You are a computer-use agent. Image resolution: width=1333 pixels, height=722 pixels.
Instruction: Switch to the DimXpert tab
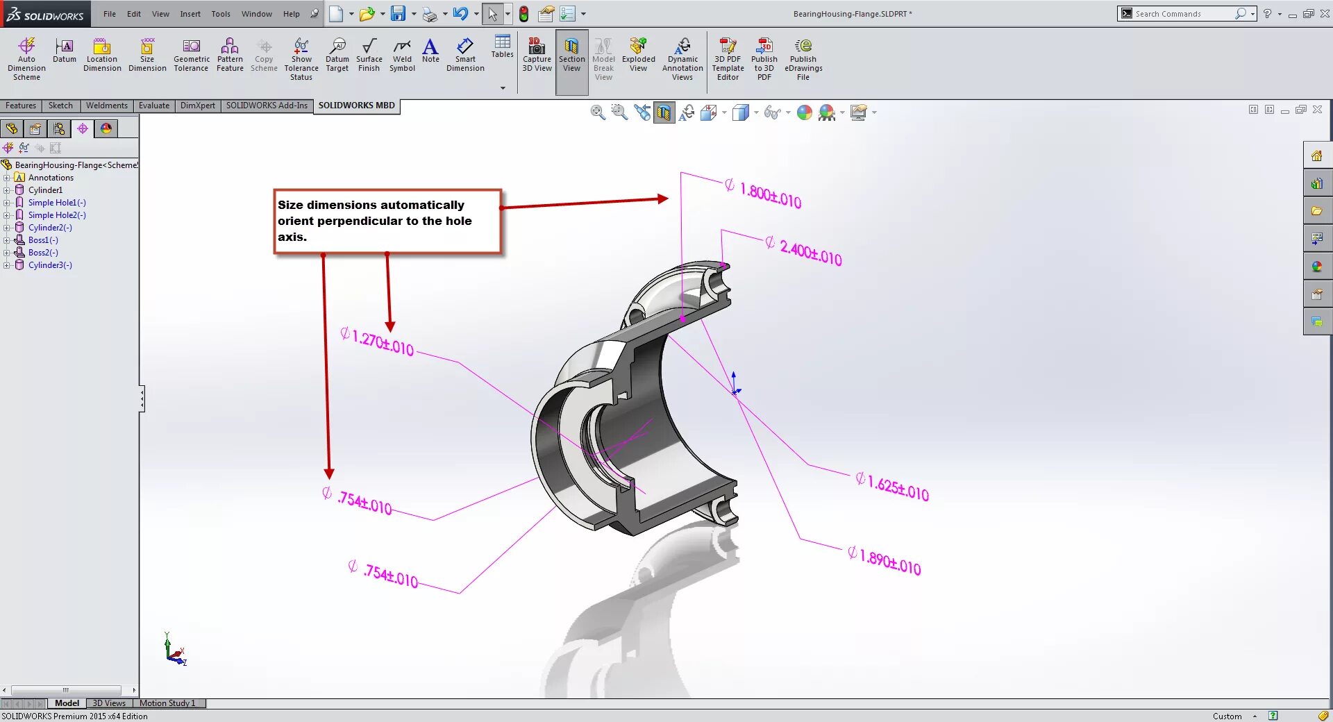click(197, 106)
